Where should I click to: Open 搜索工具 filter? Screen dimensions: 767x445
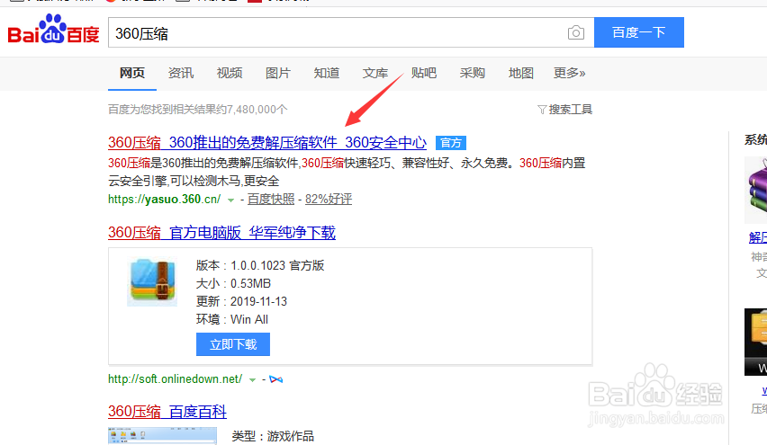point(565,110)
